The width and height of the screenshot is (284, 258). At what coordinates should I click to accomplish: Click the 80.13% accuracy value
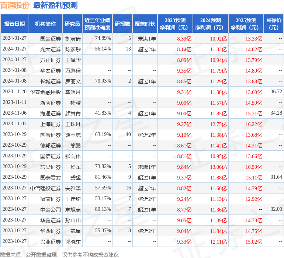(103, 209)
